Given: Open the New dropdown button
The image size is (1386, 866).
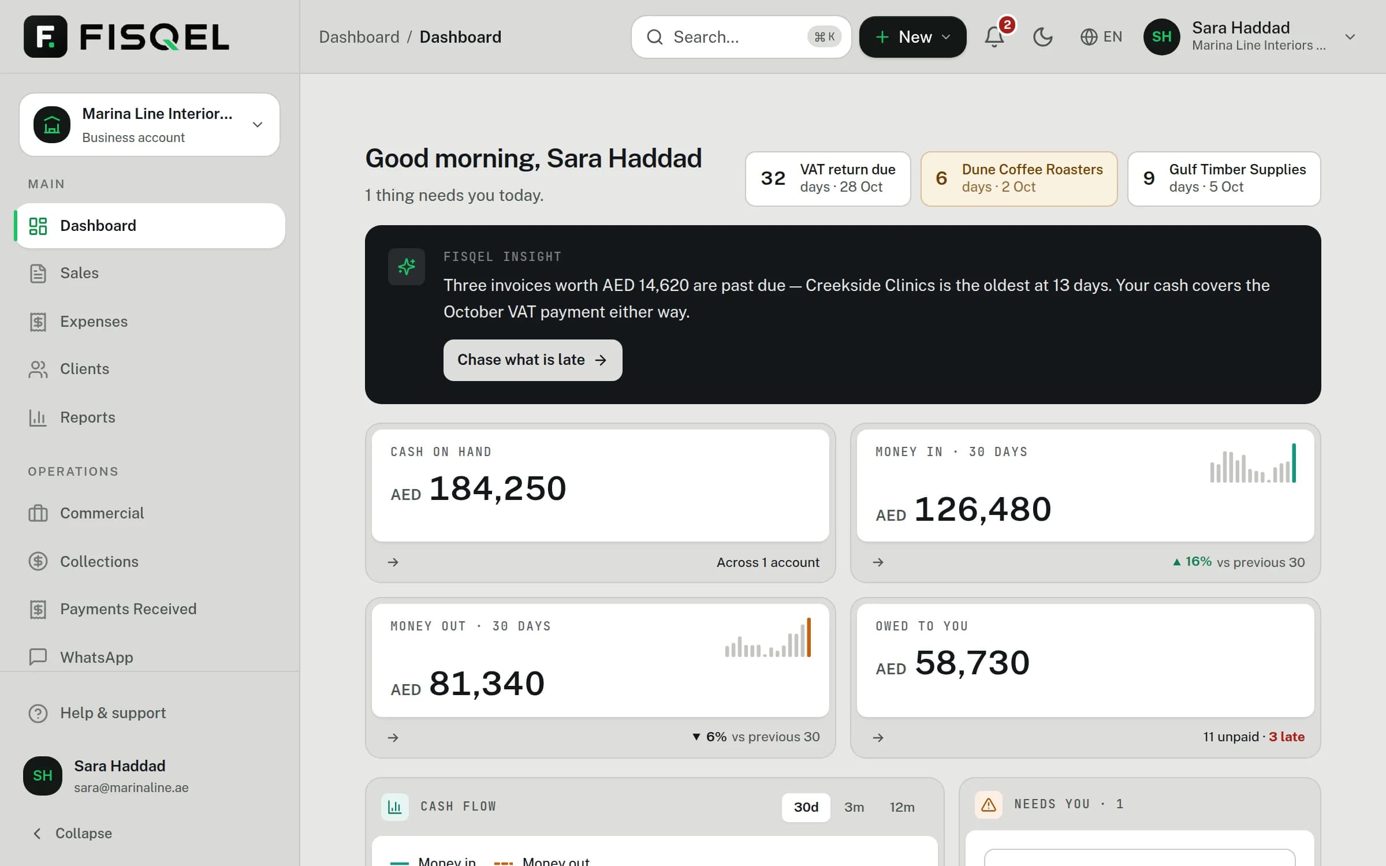Looking at the screenshot, I should click(x=912, y=37).
